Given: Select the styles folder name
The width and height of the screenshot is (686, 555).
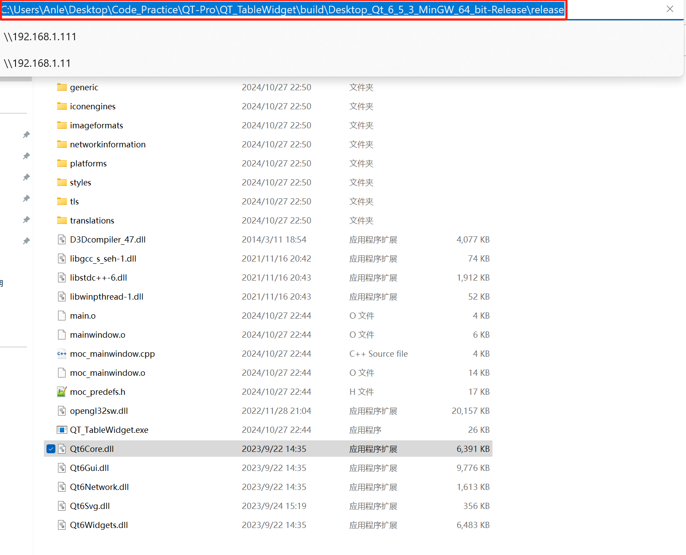Looking at the screenshot, I should pyautogui.click(x=81, y=182).
